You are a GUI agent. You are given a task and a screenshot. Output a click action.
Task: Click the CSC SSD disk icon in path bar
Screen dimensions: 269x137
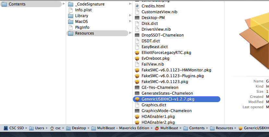coord(6,128)
